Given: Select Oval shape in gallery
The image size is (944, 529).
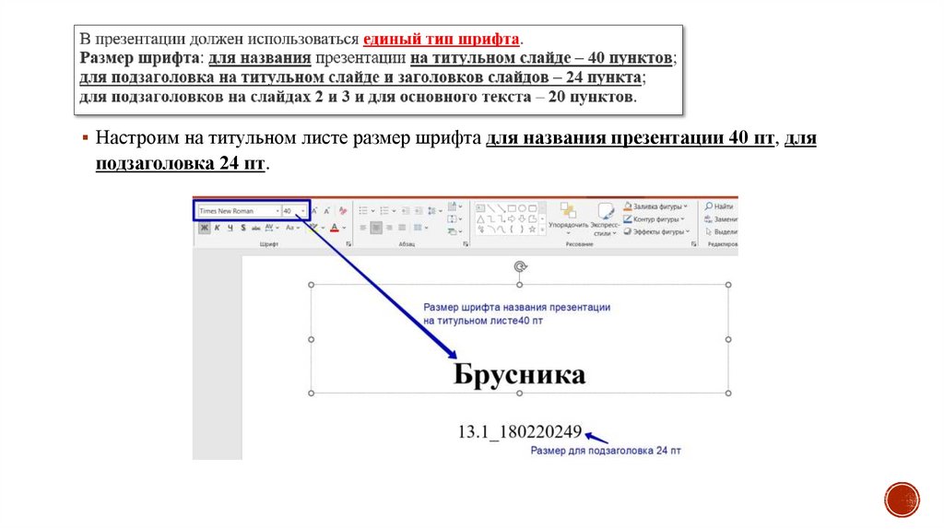Looking at the screenshot, I should coord(522,208).
